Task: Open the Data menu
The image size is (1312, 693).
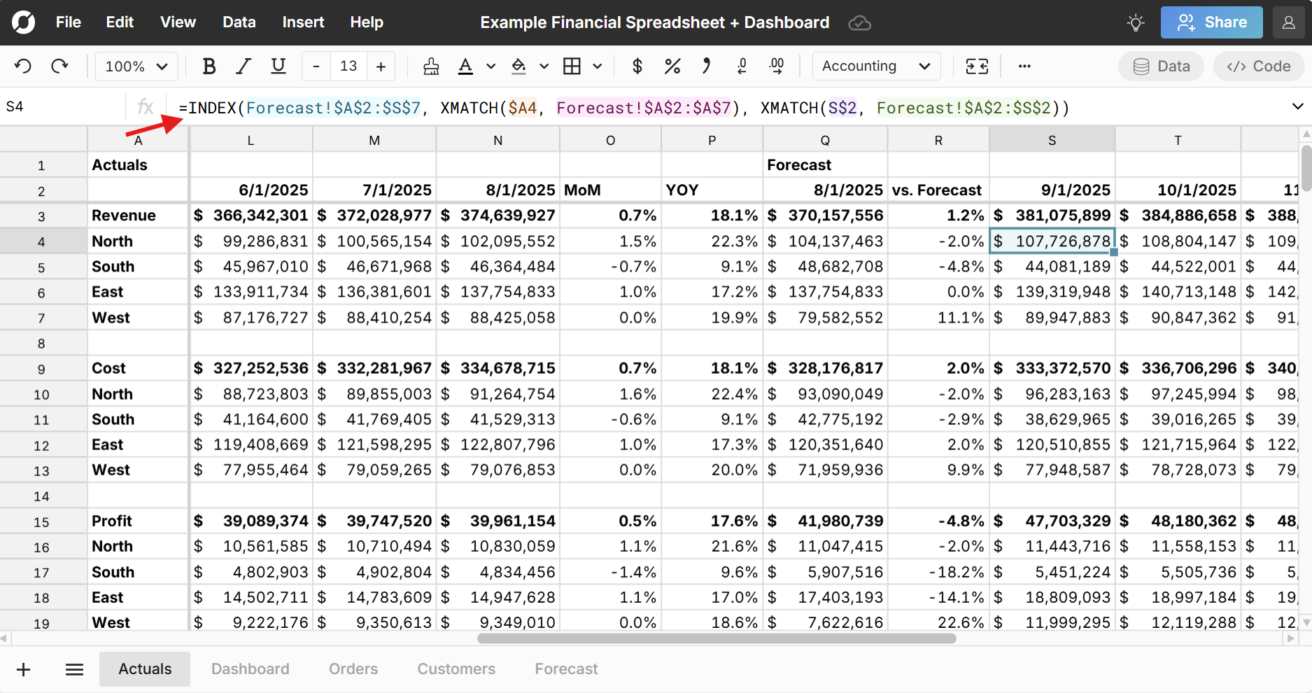Action: tap(239, 22)
